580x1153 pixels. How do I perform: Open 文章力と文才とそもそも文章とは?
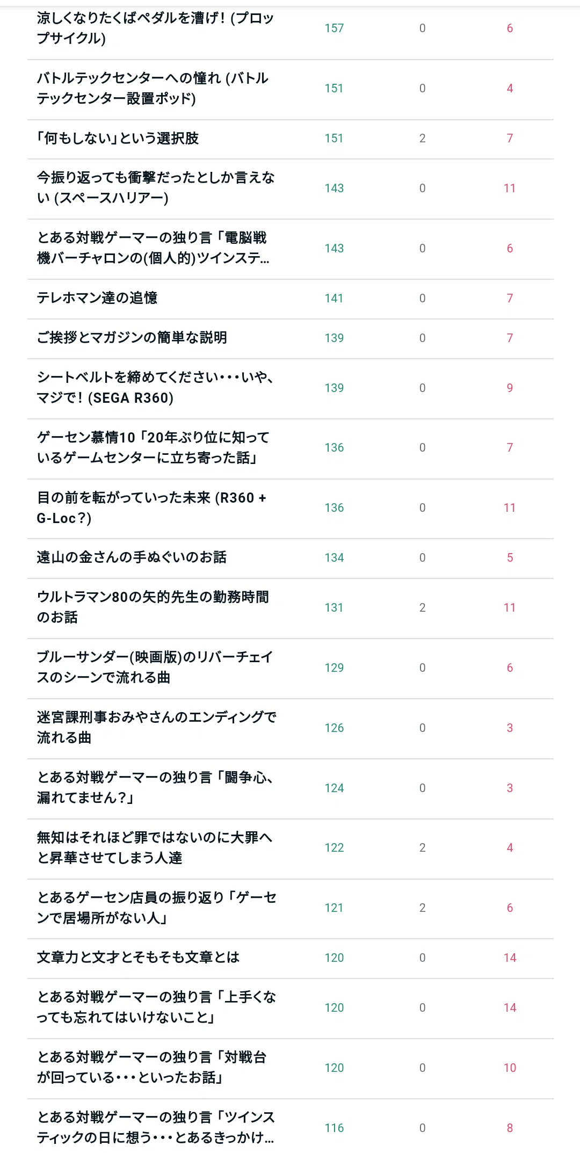(x=138, y=958)
